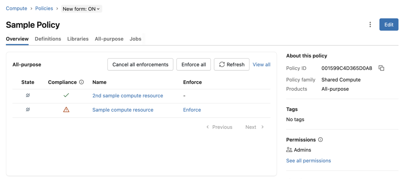Go to Next page of results
The width and height of the screenshot is (404, 179).
tap(255, 127)
